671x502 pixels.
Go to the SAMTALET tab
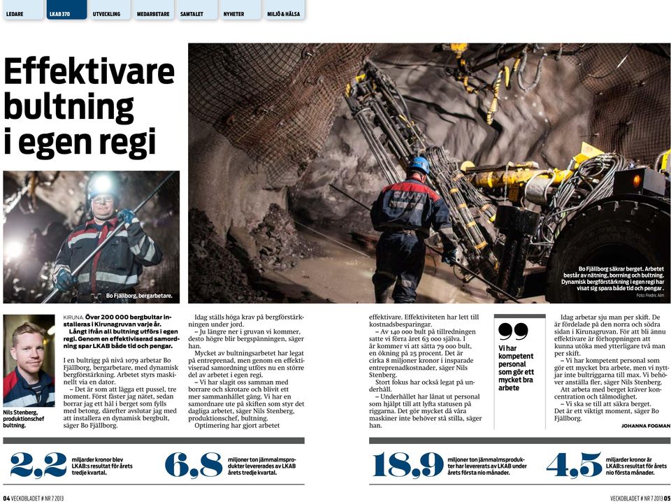coord(197,10)
